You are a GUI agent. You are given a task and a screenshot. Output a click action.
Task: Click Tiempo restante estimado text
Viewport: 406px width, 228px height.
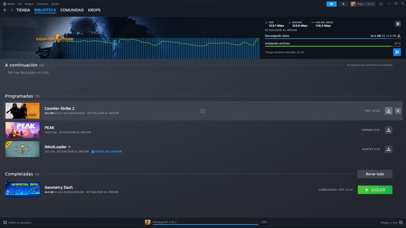click(284, 52)
